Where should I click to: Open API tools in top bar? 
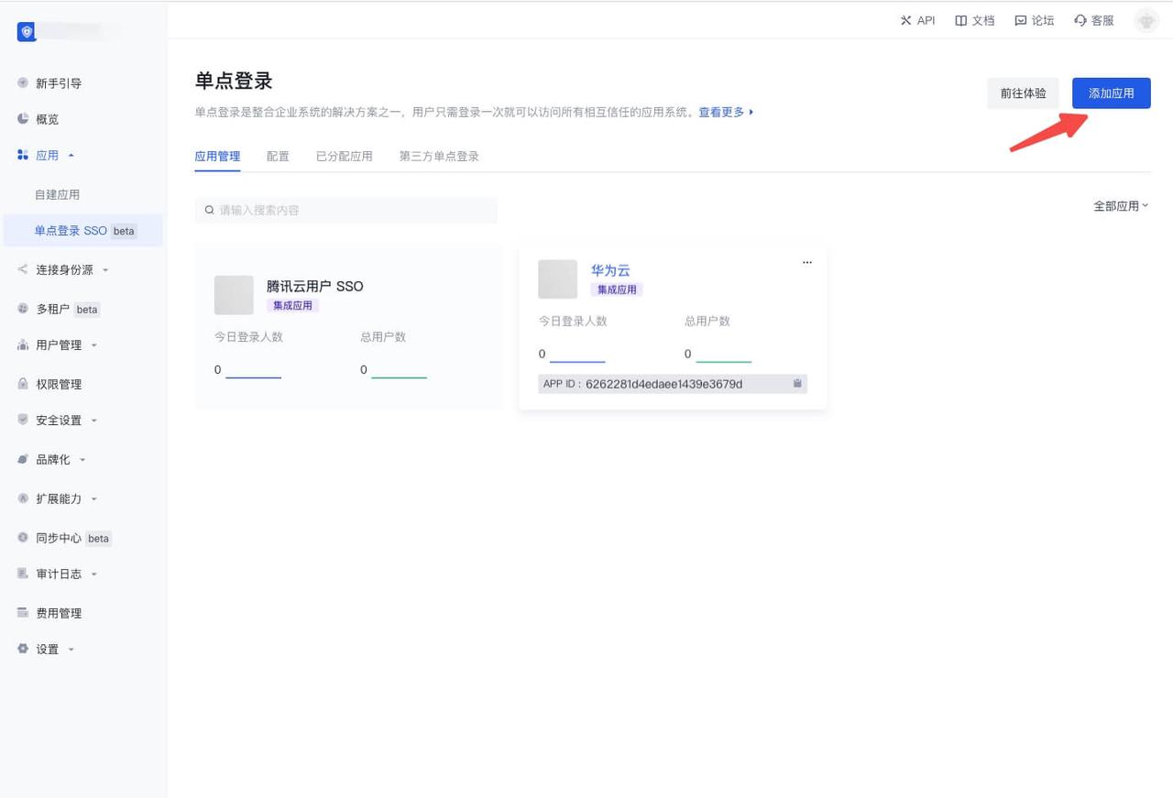tap(917, 20)
